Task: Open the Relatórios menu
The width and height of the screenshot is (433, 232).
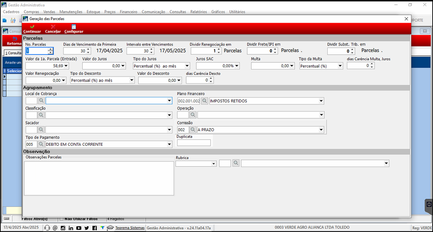Action: click(x=199, y=12)
